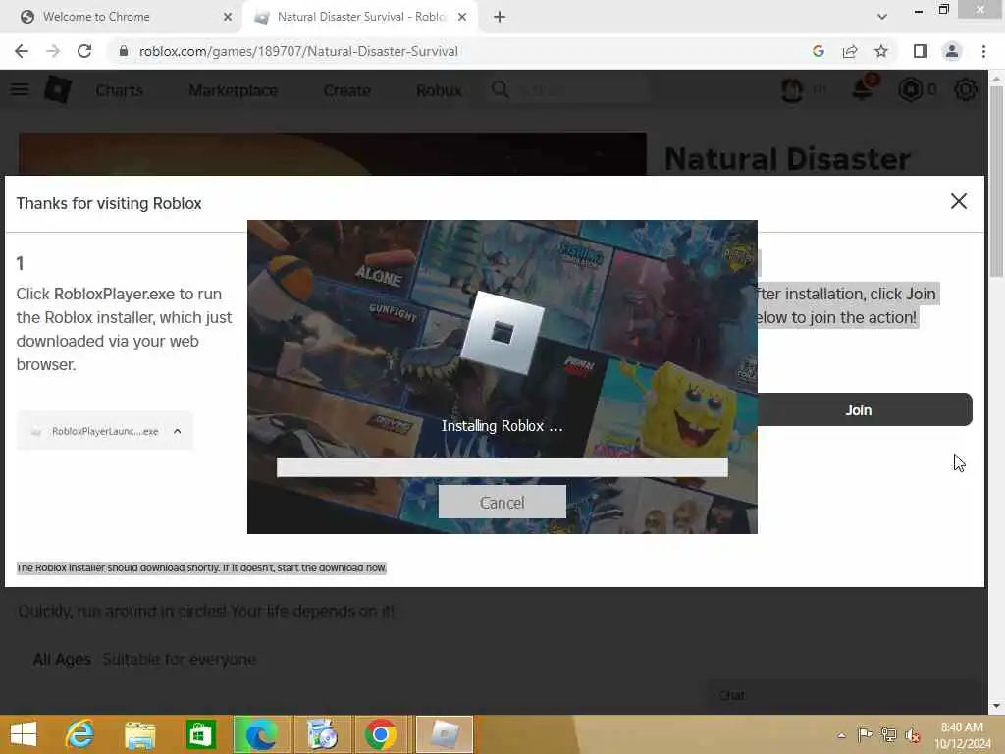Open Roblox notifications bell
This screenshot has height=754, width=1005.
(864, 88)
